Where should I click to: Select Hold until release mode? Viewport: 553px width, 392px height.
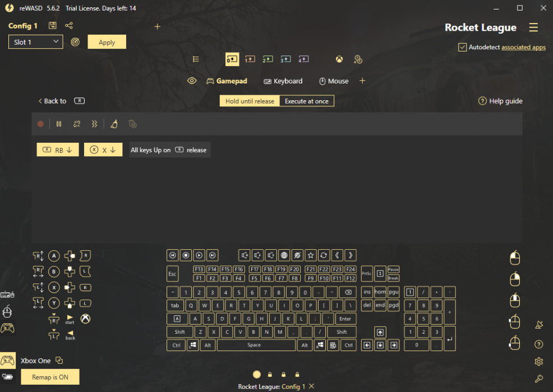250,101
